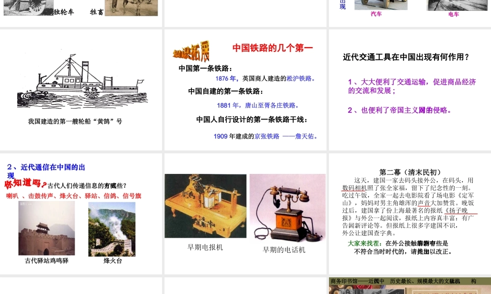
Task: Click the red title 中国铁路的几个第一
Action: click(273, 48)
